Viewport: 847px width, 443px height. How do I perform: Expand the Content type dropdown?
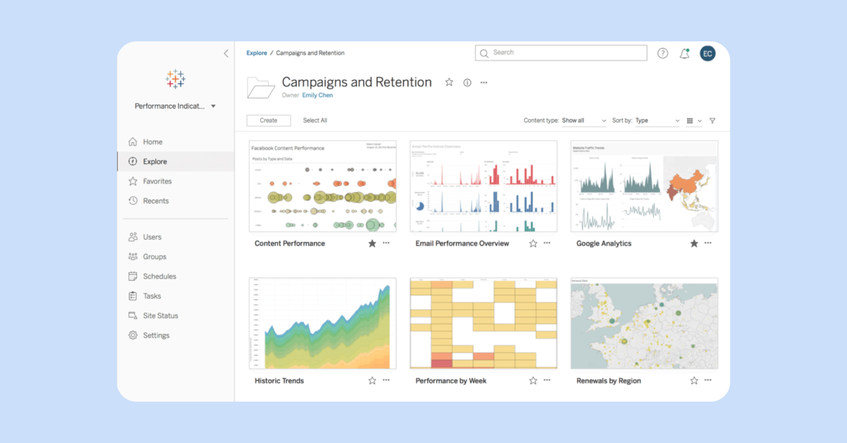pyautogui.click(x=584, y=120)
